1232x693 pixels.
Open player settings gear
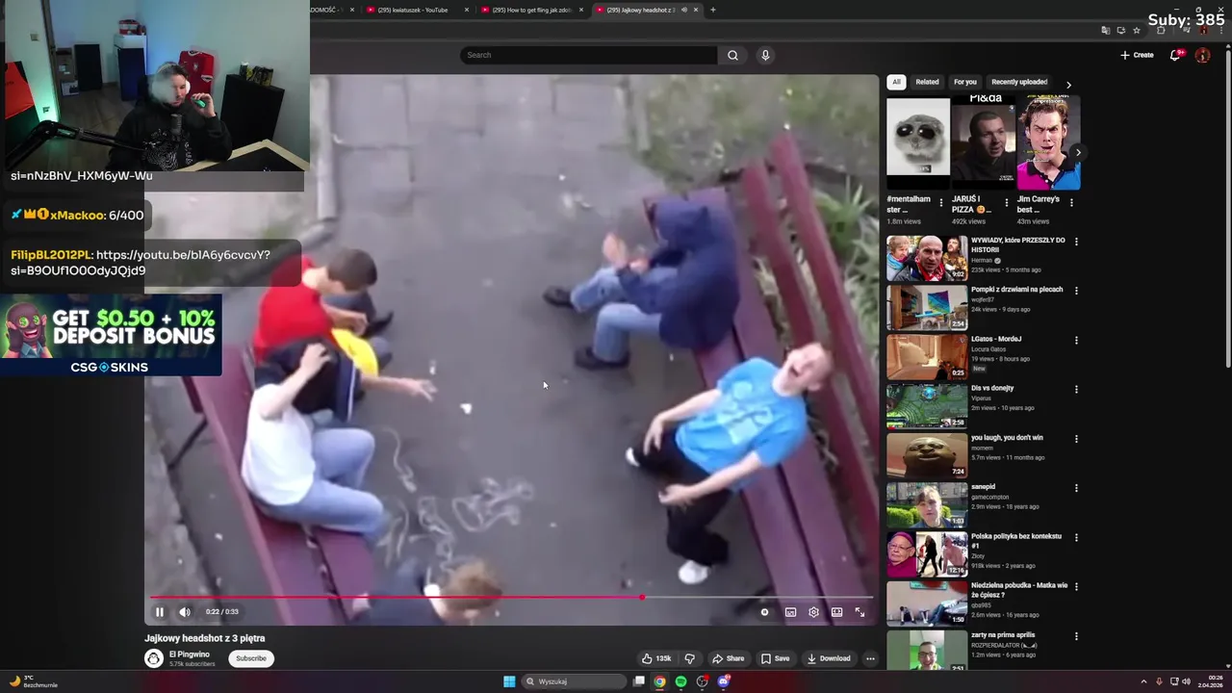pos(813,612)
